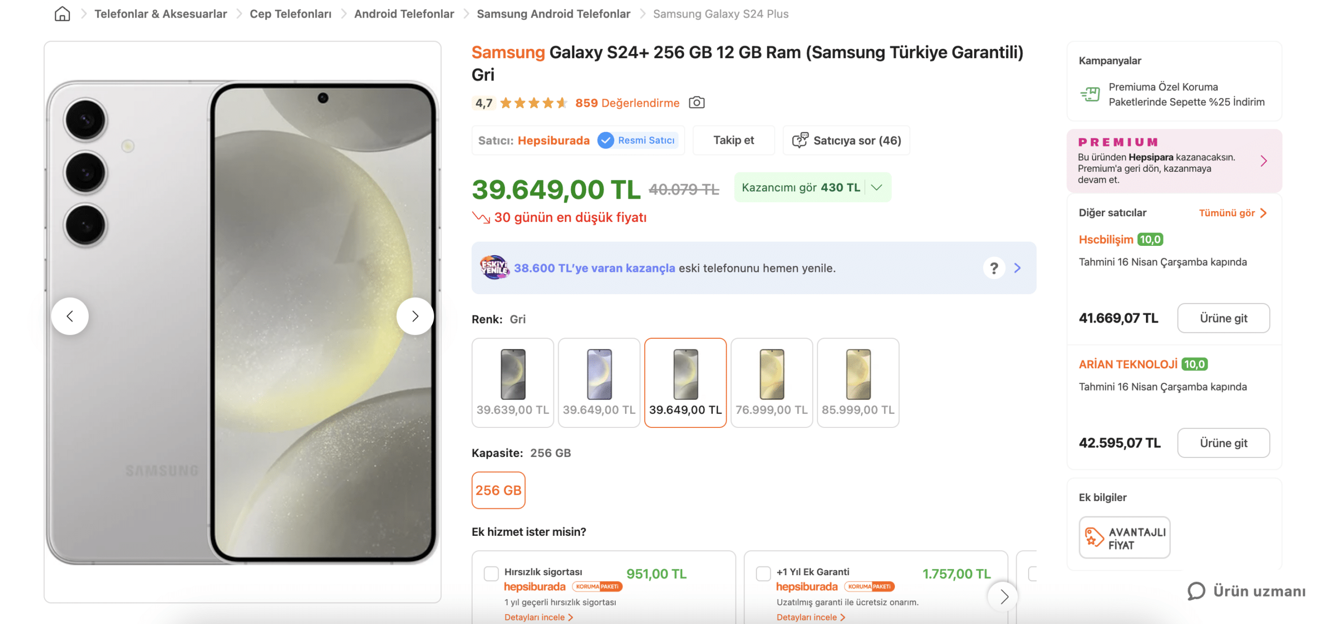Viewport: 1328px width, 624px height.
Task: Click the Takip et button
Action: pyautogui.click(x=733, y=141)
